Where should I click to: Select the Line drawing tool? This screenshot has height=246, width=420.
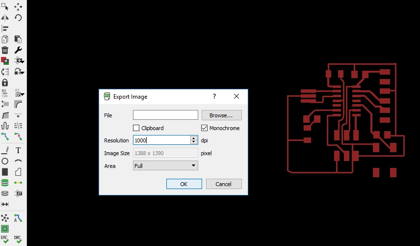click(x=5, y=150)
